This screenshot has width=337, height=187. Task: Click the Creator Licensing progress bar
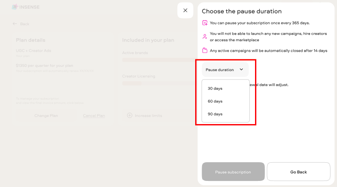pos(159,83)
